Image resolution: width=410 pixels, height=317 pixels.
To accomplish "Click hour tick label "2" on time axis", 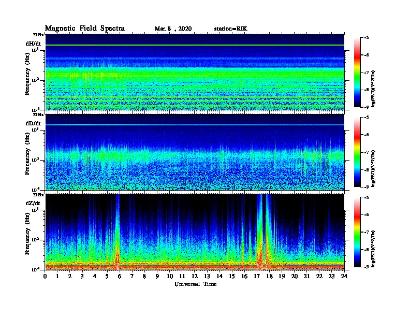I will coord(70,276).
